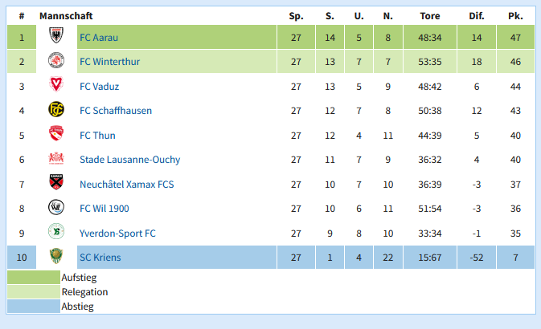Click the Mannschaft column header

pyautogui.click(x=66, y=16)
